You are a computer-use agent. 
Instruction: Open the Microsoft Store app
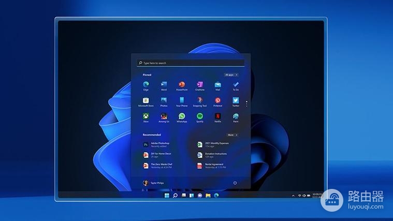click(x=146, y=101)
